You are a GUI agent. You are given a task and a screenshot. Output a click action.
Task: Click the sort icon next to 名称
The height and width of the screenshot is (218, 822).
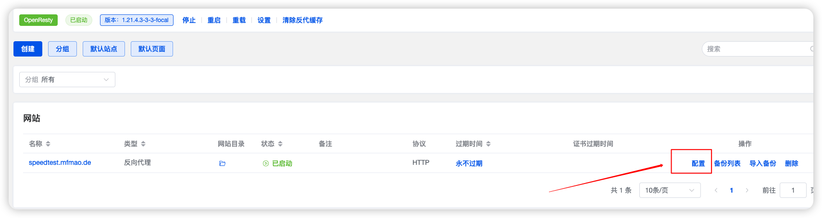click(48, 144)
